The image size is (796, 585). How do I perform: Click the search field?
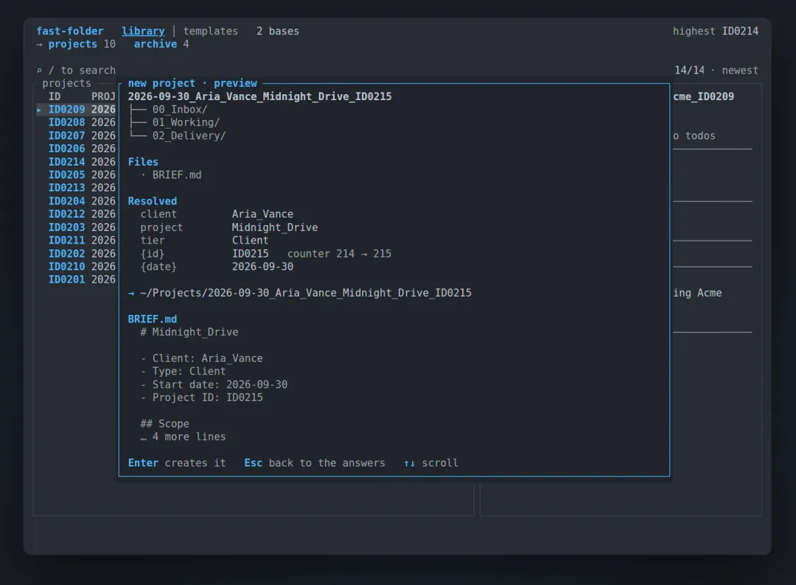(76, 71)
